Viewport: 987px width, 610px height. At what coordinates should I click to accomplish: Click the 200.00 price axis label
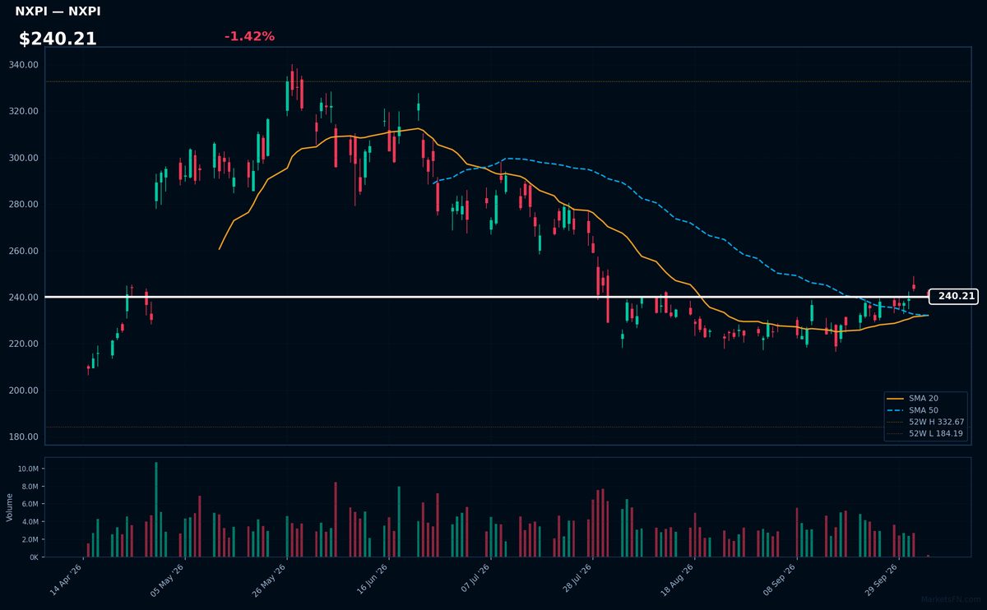point(24,390)
